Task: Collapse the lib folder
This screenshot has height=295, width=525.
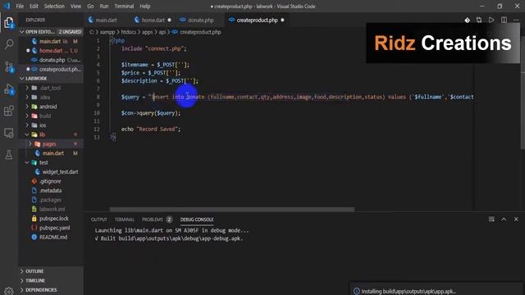Action: click(x=51, y=134)
